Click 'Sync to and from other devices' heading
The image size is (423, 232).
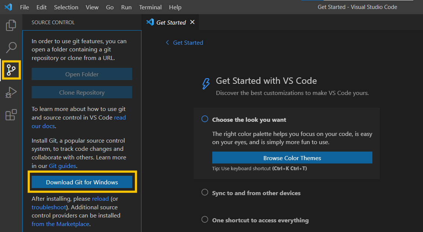click(x=256, y=193)
